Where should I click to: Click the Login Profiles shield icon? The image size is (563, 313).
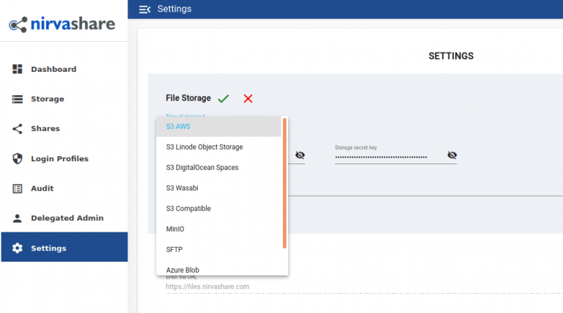(18, 158)
